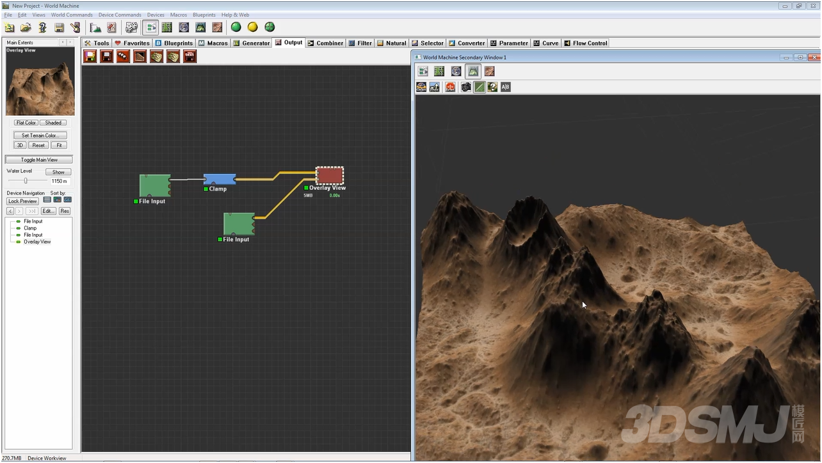822x463 pixels.
Task: Open World Extents and Resolution mountain icon
Action: pos(95,27)
